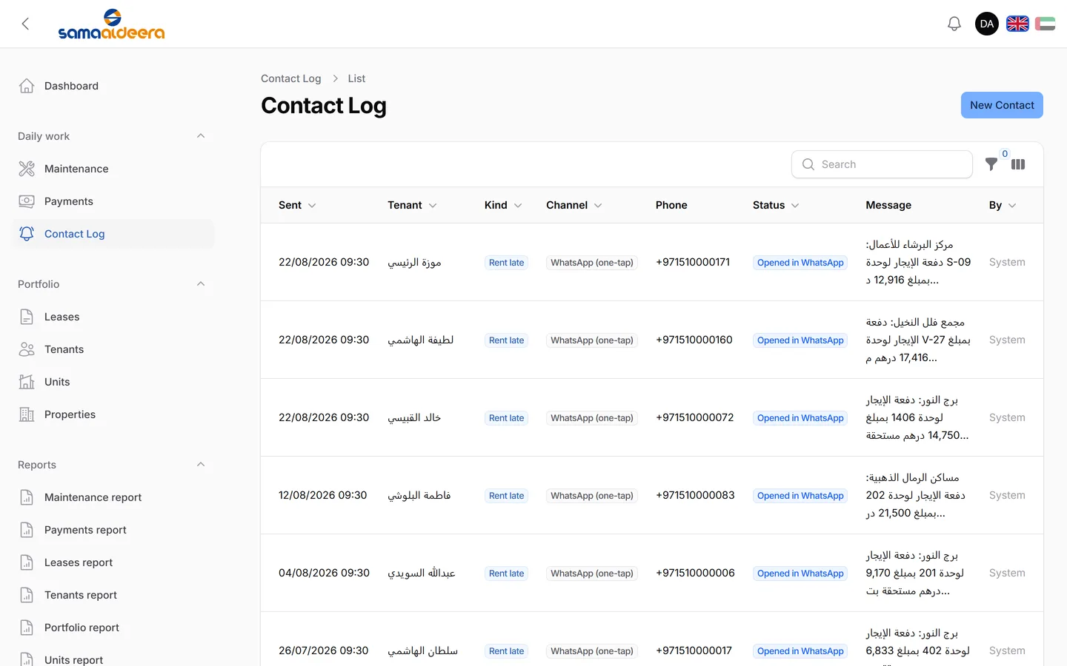1067x666 pixels.
Task: Go to Units in the sidebar
Action: point(113,382)
